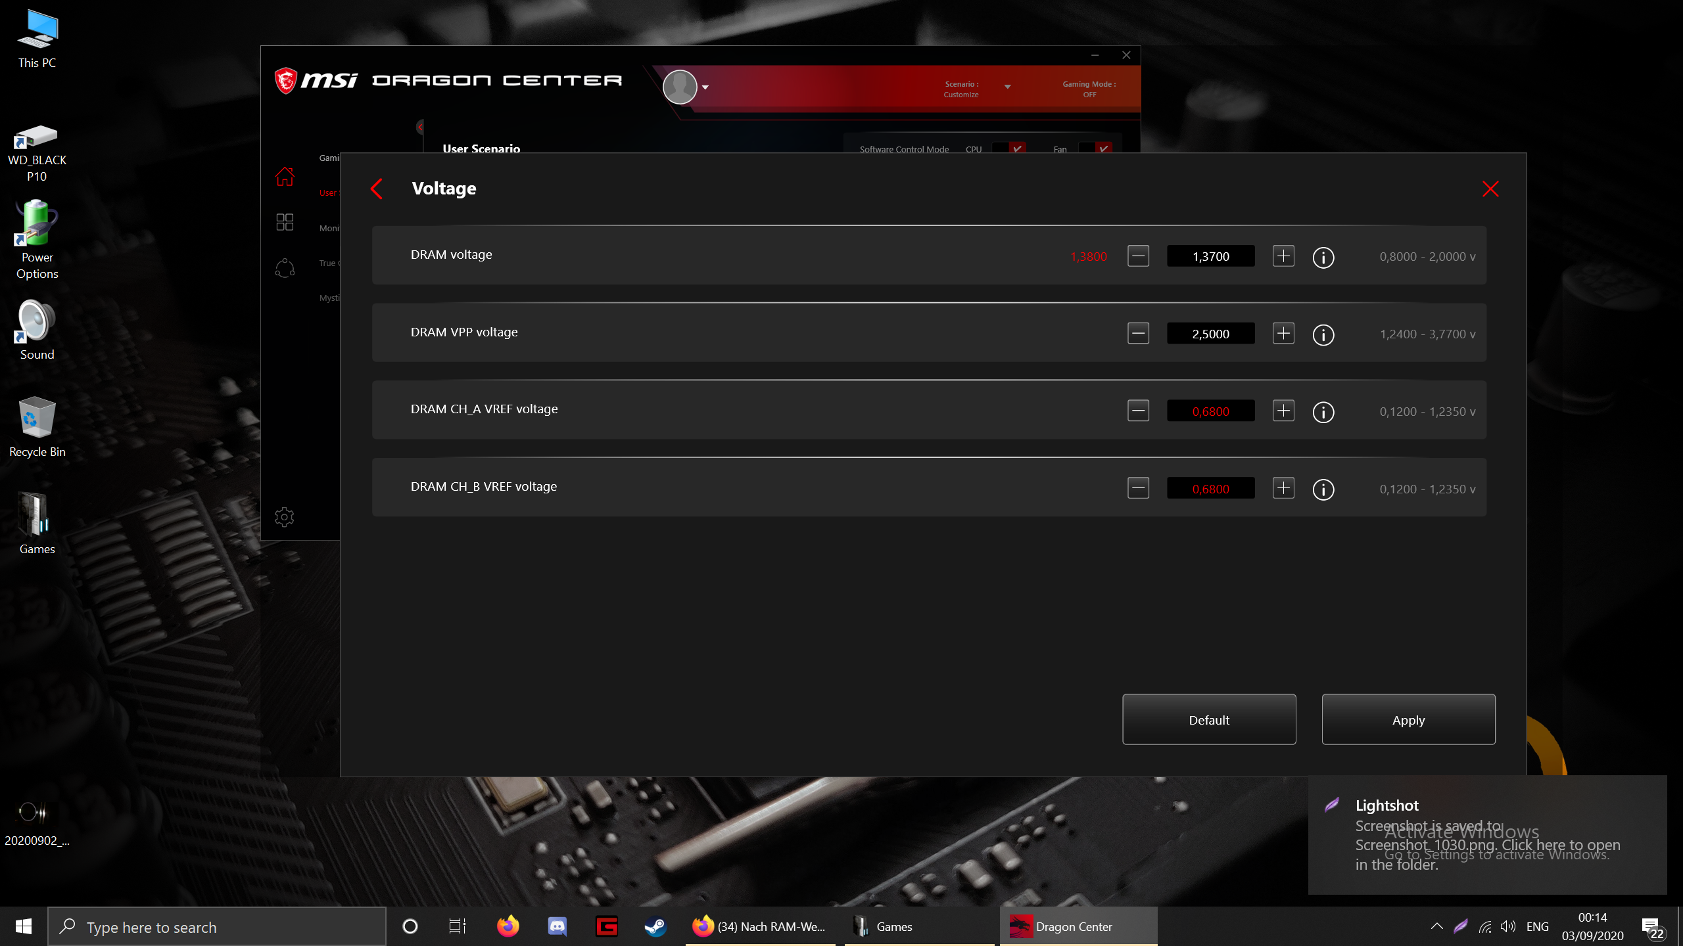This screenshot has height=946, width=1683.
Task: Open Discord from the taskbar
Action: click(557, 926)
